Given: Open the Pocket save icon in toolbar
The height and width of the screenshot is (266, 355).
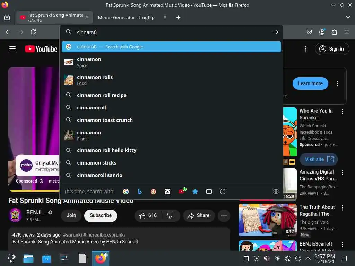Looking at the screenshot, I should coord(309,32).
